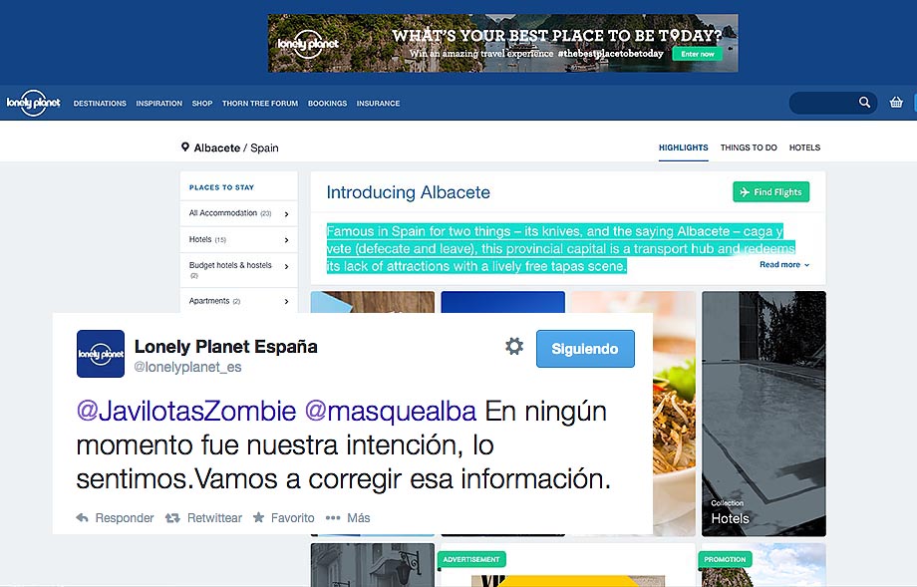
Task: Click the Lonely Planet España avatar
Action: 101,354
